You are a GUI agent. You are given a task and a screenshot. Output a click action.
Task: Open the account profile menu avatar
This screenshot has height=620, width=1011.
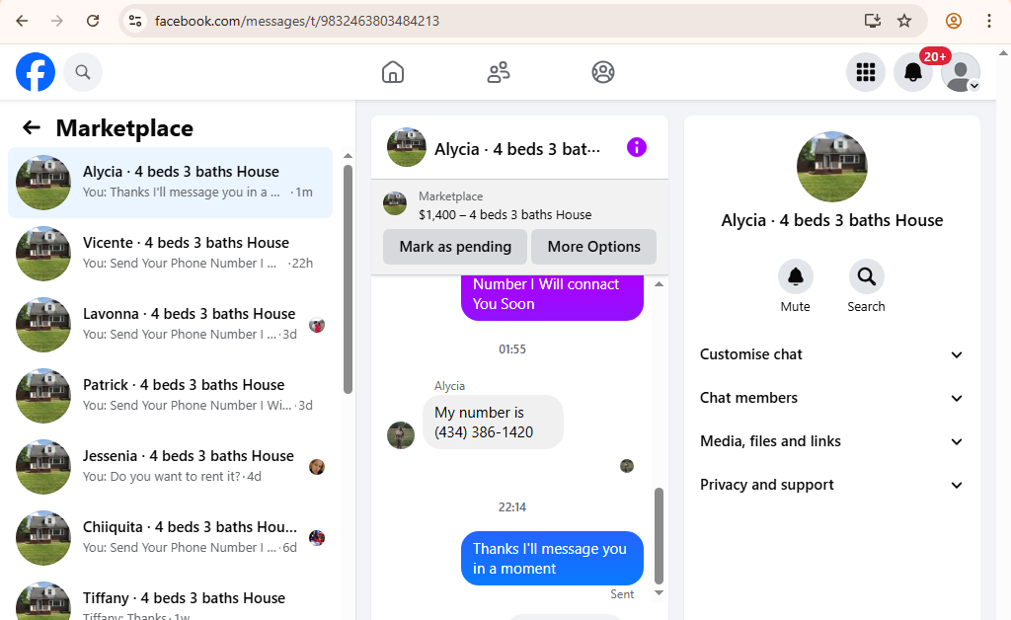click(960, 72)
